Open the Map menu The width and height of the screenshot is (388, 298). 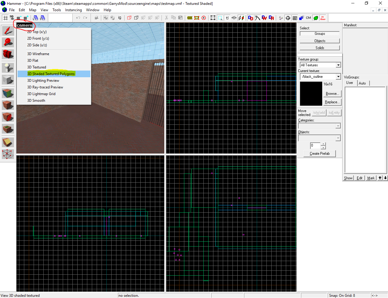(33, 10)
